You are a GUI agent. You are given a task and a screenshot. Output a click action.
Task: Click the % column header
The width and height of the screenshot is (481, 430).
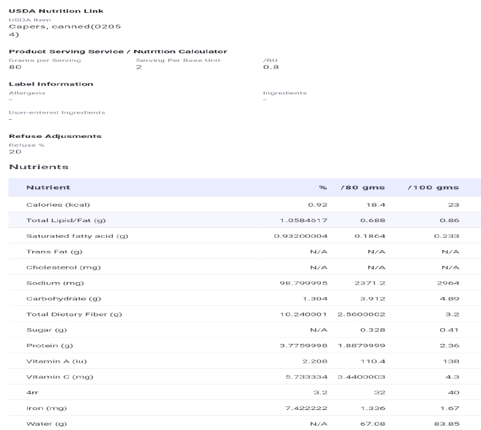323,187
